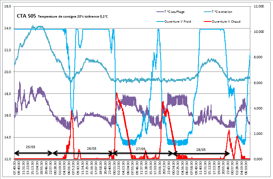
Task: Click the '07:58:30' time axis label
Action: [x=191, y=168]
